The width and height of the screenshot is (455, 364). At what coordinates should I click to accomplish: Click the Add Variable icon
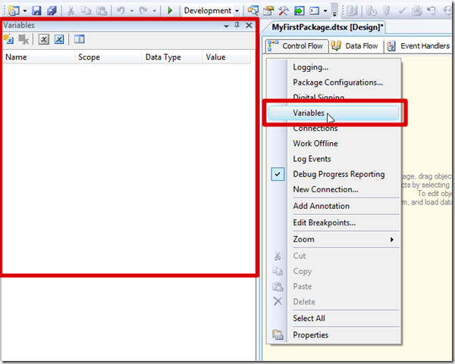point(10,39)
